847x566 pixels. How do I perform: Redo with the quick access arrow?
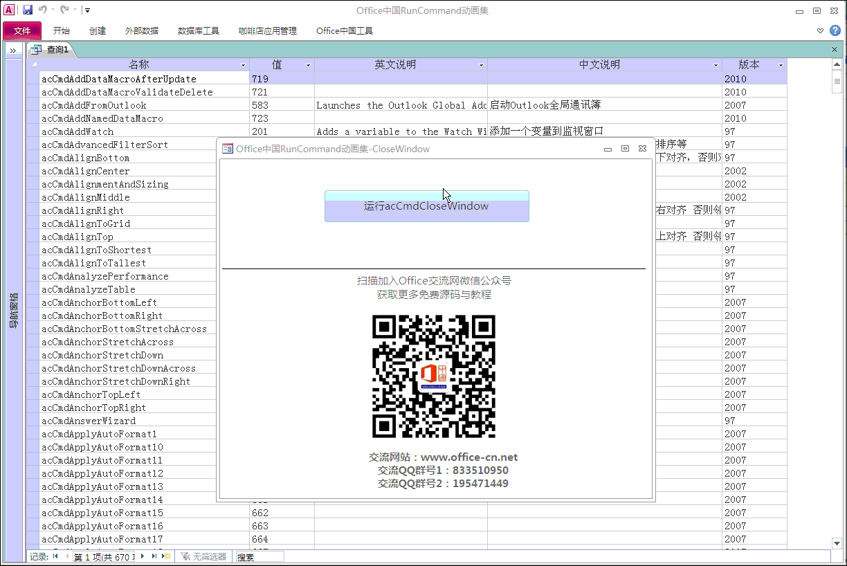64,10
